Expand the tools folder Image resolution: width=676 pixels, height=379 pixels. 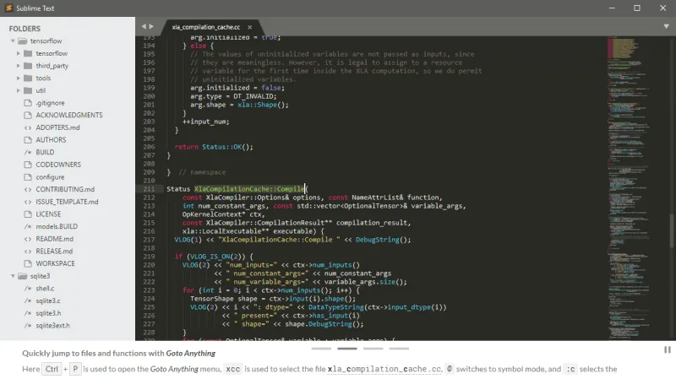[x=18, y=78]
